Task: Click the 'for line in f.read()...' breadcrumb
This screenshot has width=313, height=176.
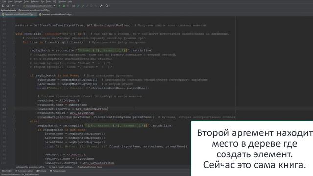Action: point(61,167)
